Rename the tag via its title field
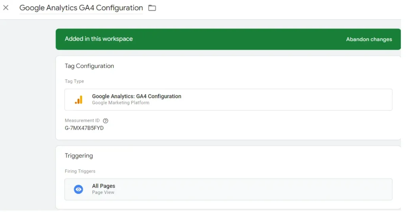 coord(81,8)
